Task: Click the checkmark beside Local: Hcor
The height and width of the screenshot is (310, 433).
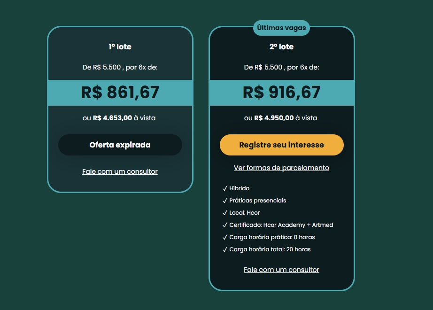Action: 225,212
